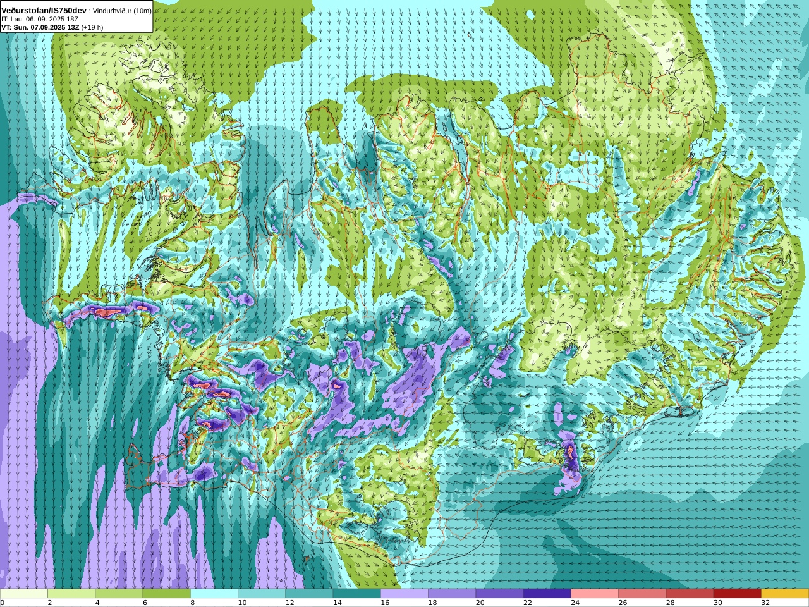Click the 14–16 dark teal legend swatch
Image resolution: width=809 pixels, height=607 pixels.
coord(356,594)
